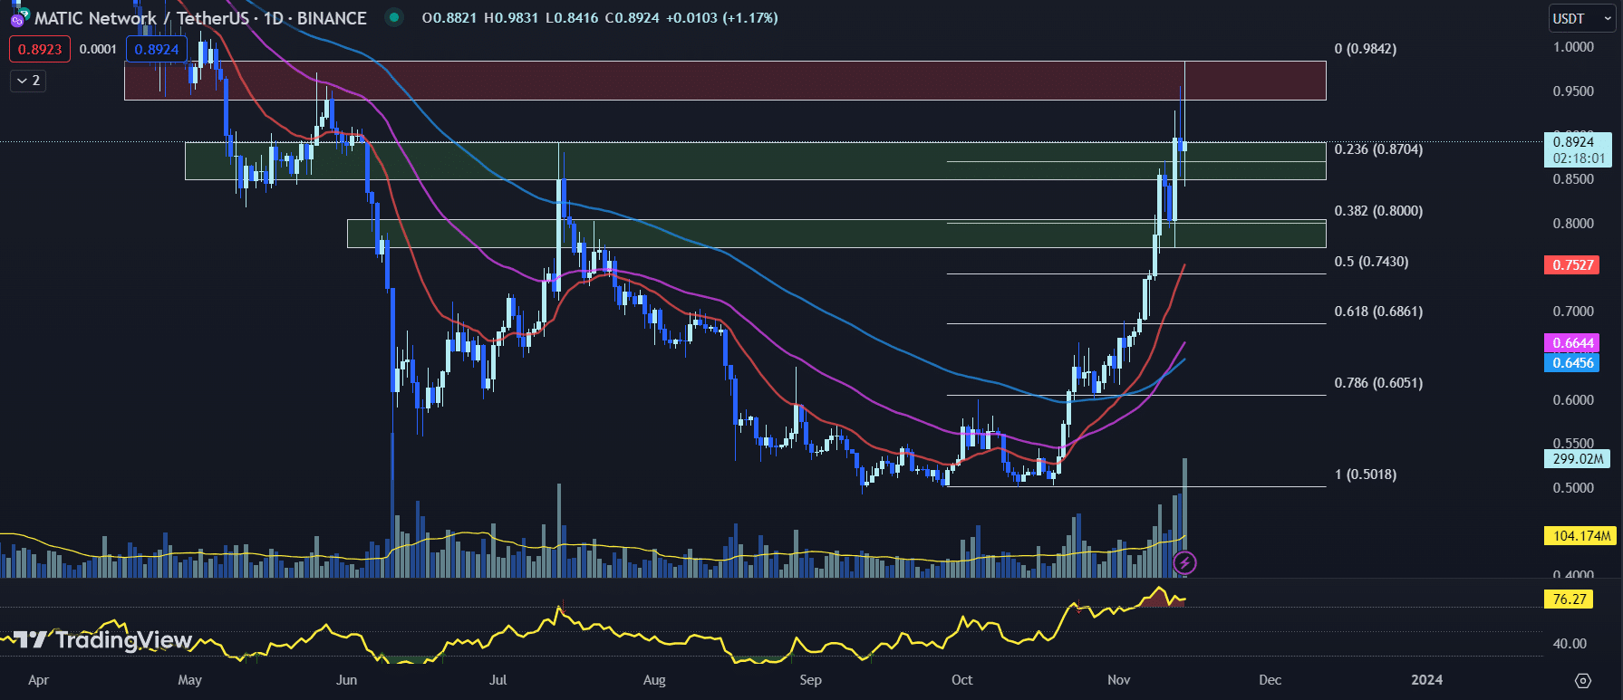Click the Jun label on time axis
The height and width of the screenshot is (700, 1623).
(x=346, y=680)
